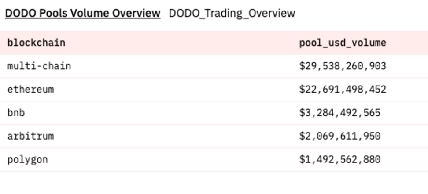The width and height of the screenshot is (428, 194).
Task: Click the middle of the ethereum row
Action: (176, 89)
